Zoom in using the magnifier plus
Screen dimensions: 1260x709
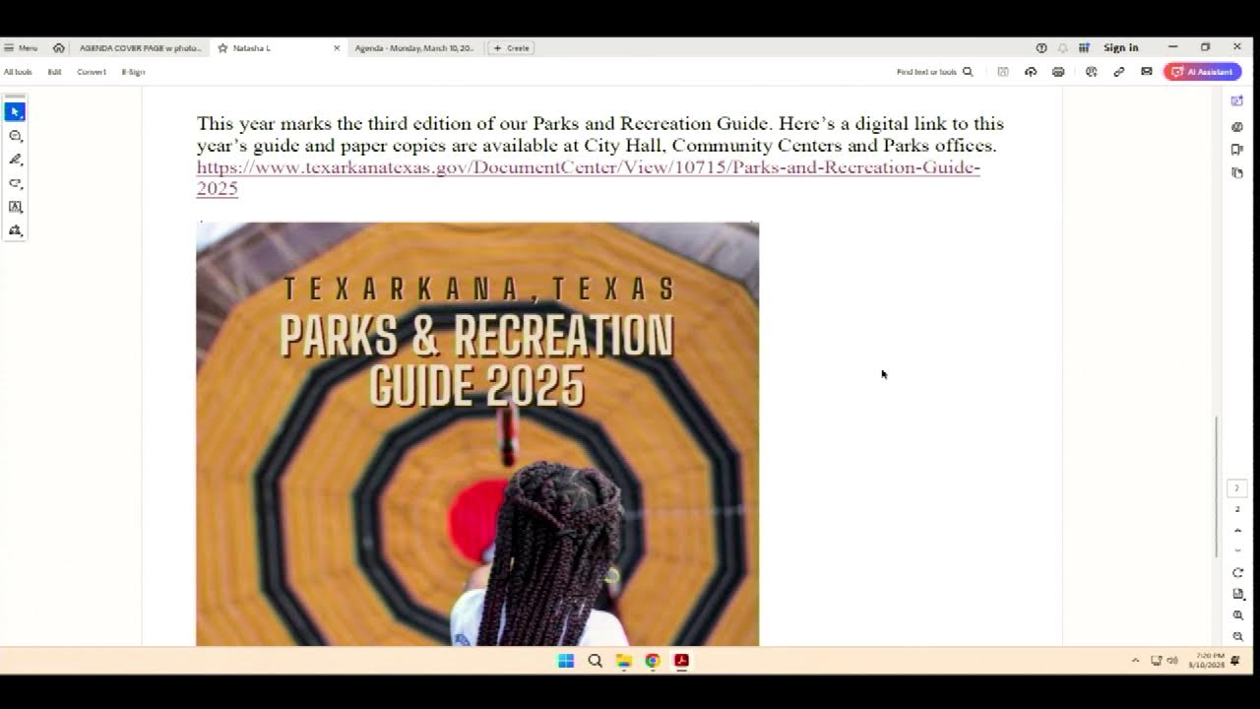pyautogui.click(x=1237, y=615)
